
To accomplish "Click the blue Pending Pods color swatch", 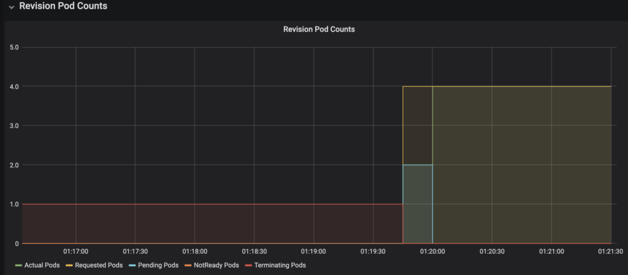I will pyautogui.click(x=132, y=266).
